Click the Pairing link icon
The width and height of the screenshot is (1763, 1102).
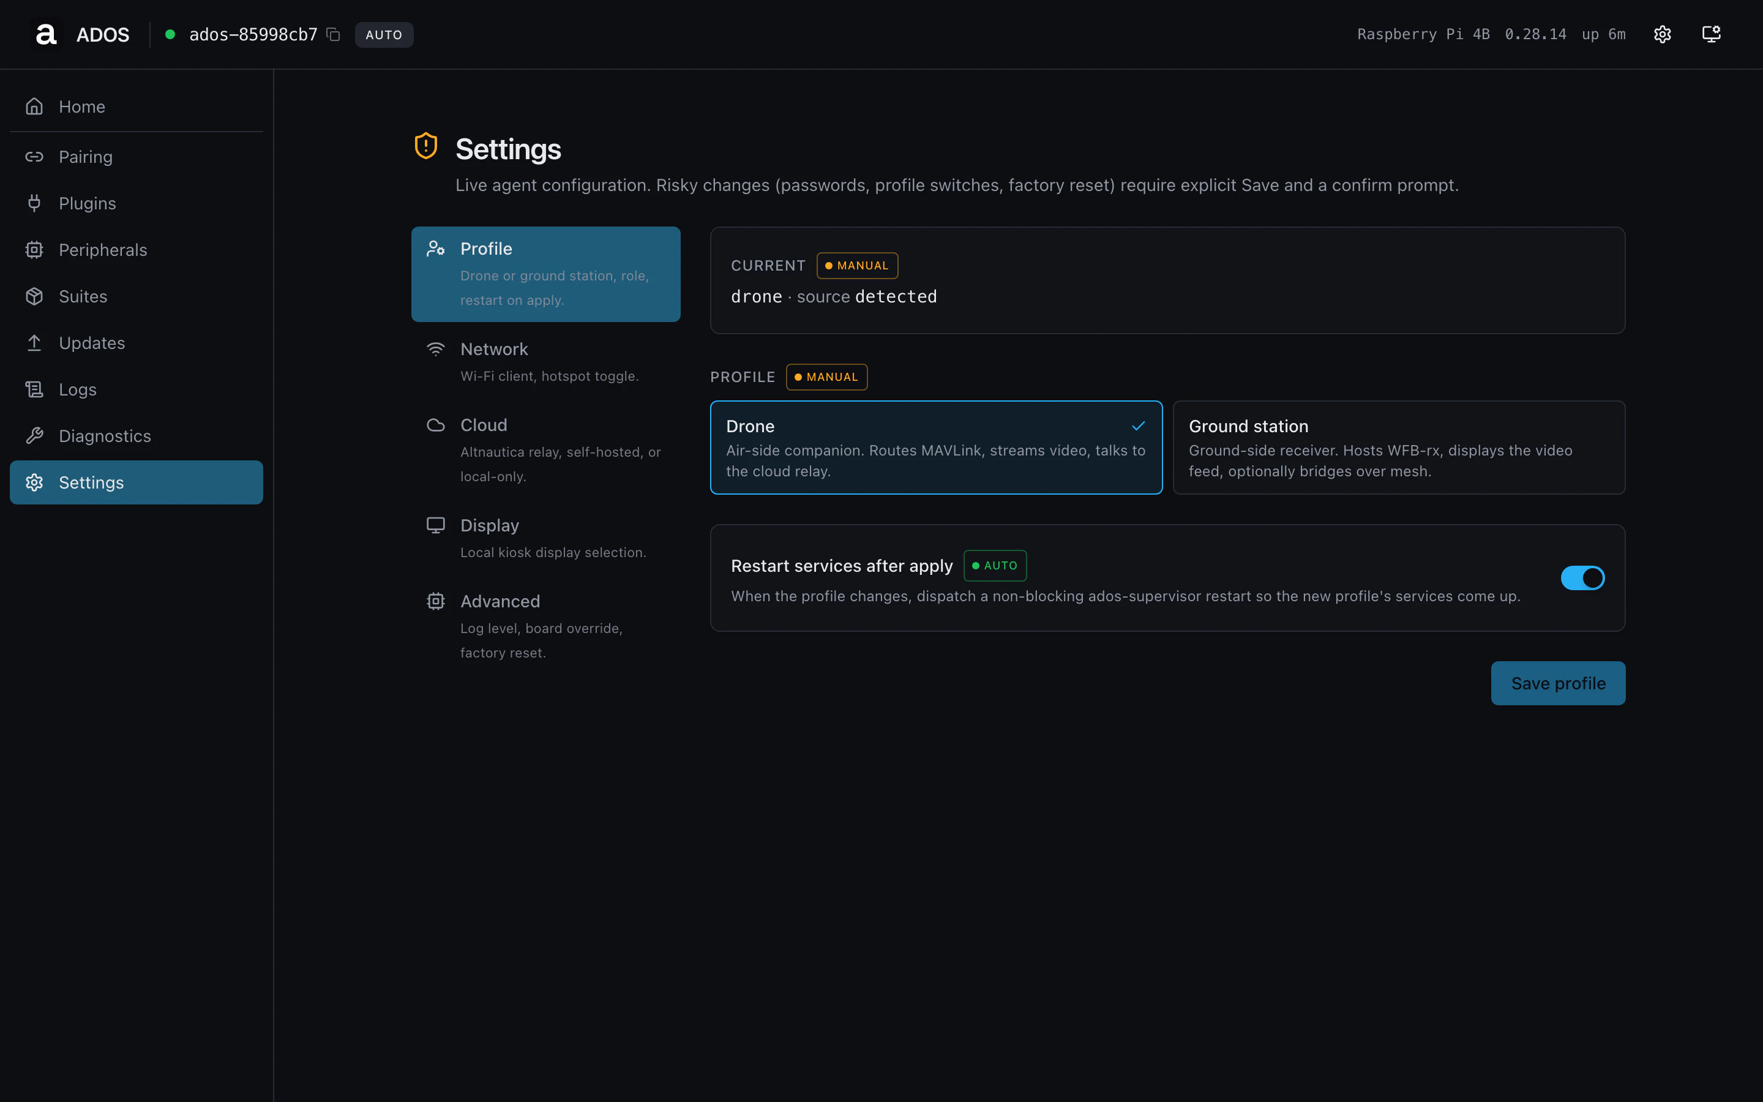(34, 157)
